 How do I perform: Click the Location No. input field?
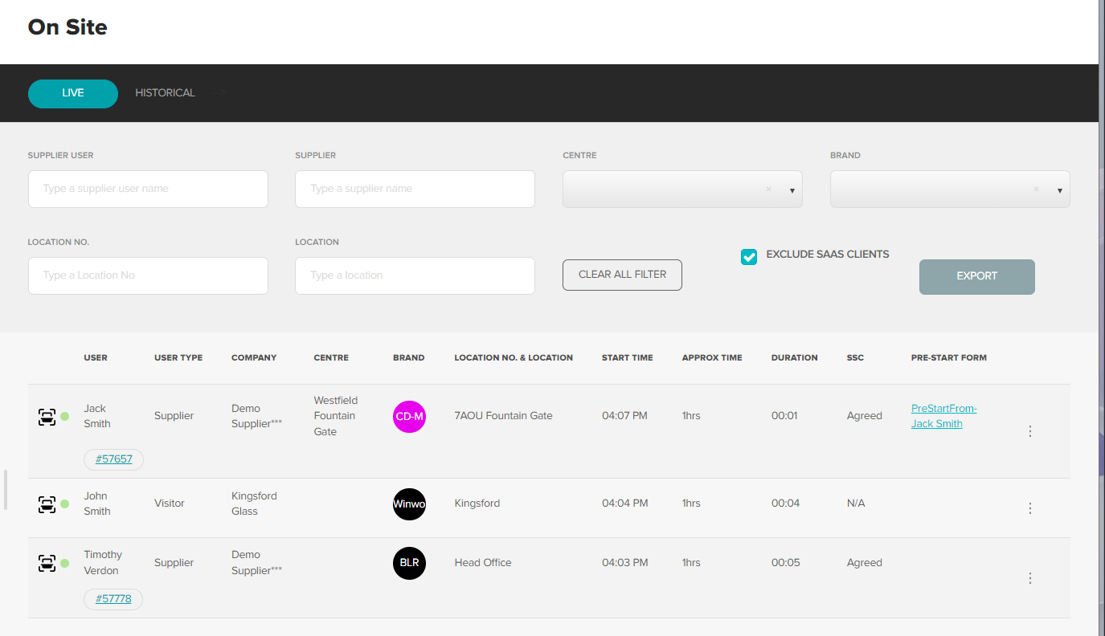point(148,275)
